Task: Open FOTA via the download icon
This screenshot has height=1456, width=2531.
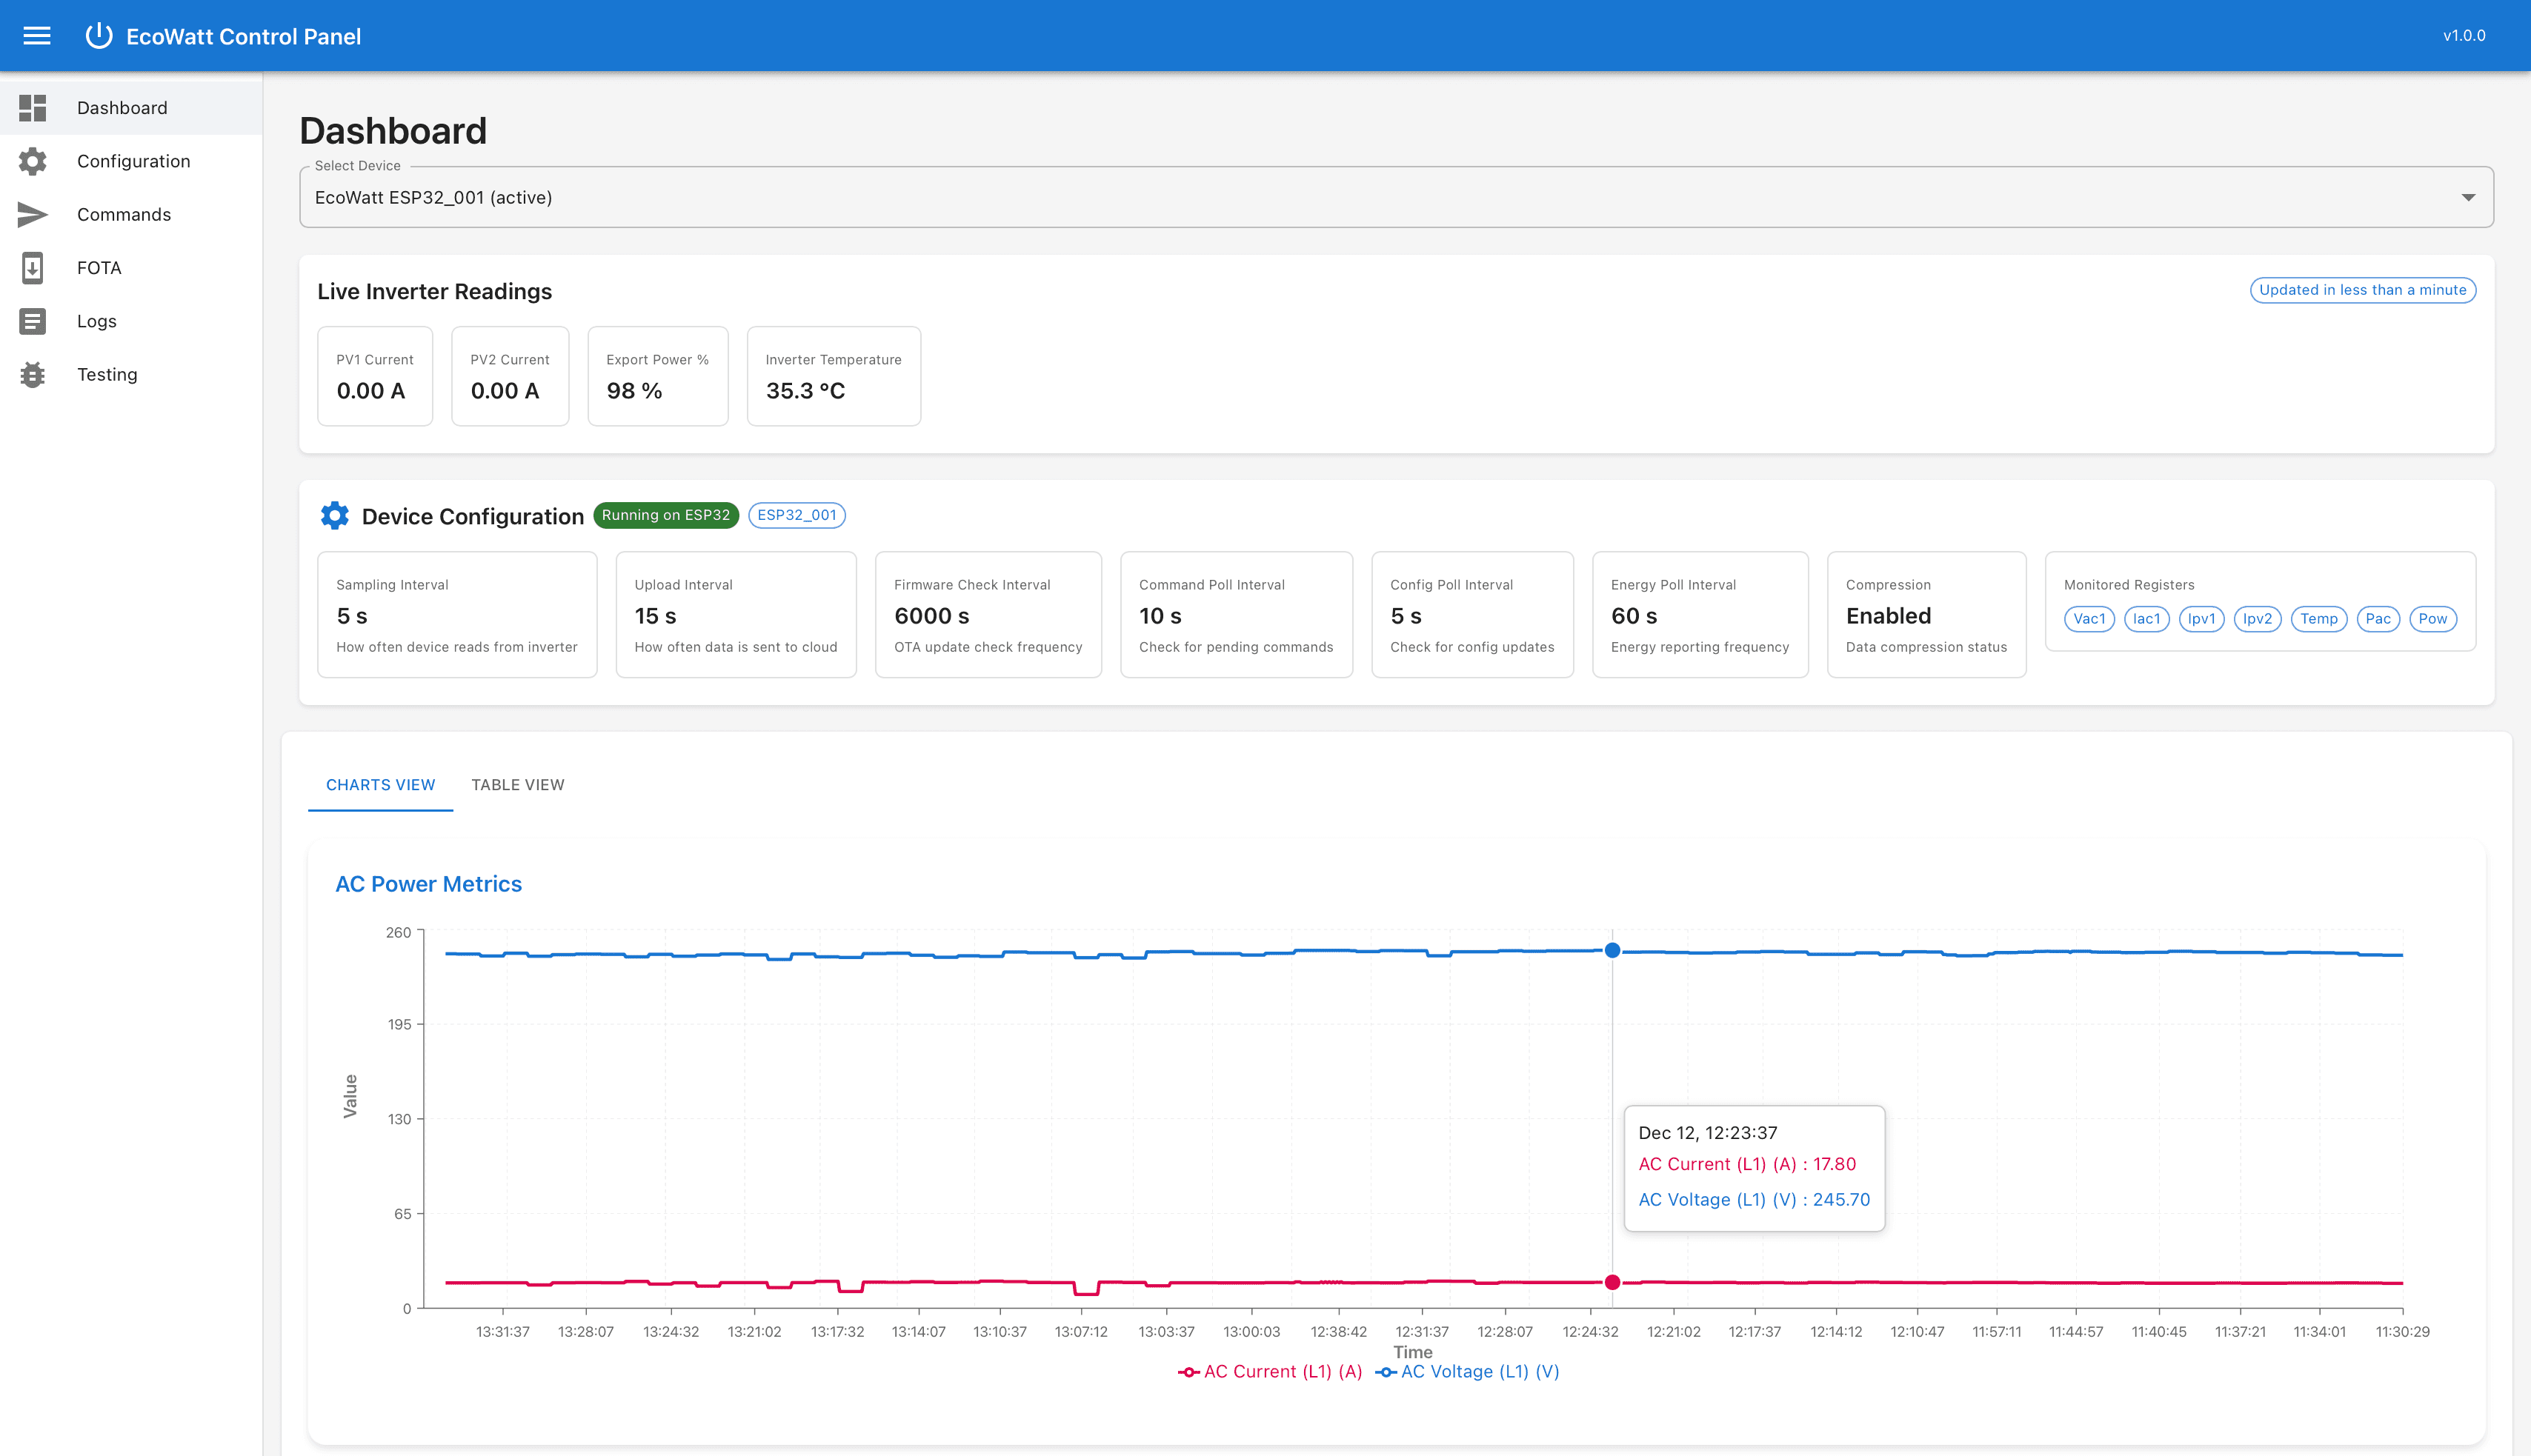Action: (x=32, y=267)
